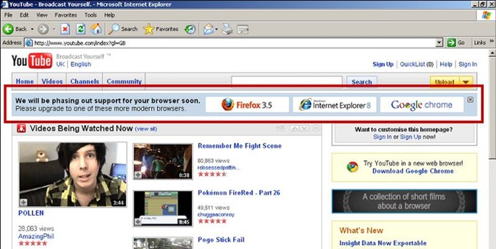Go to the Home page icon
Image resolution: width=496 pixels, height=249 pixels.
click(96, 29)
